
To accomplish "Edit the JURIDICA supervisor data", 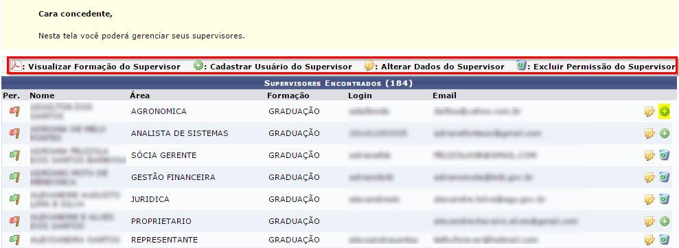I will click(649, 199).
